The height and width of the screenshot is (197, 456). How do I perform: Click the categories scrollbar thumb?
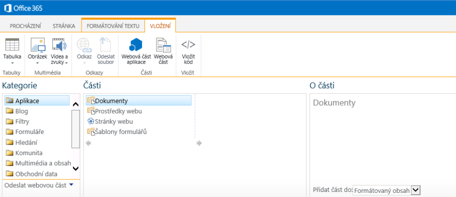[x=75, y=129]
